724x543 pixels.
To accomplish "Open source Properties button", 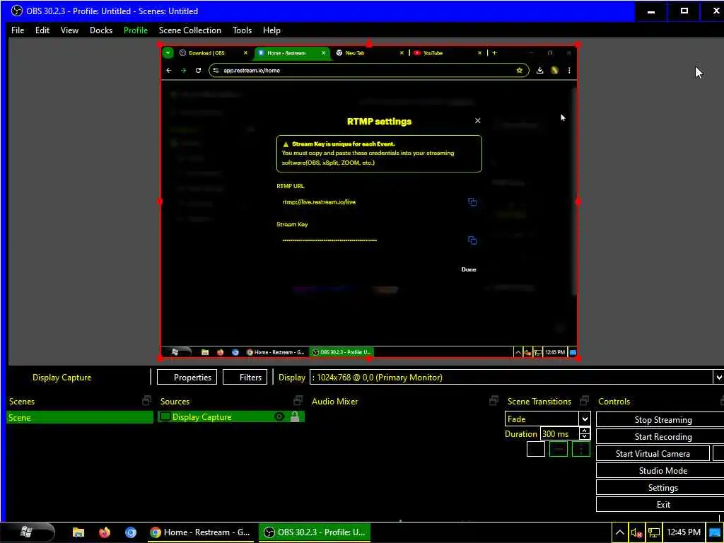I will [187, 378].
